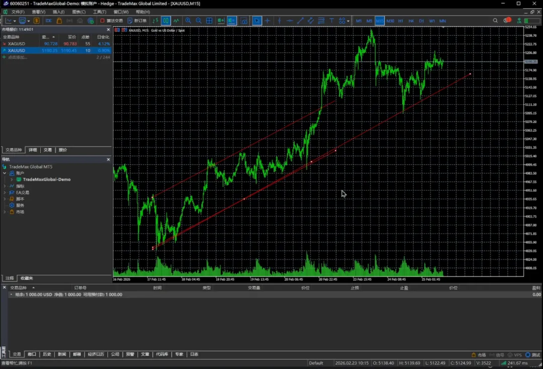Collapse the 账户 accounts tree node
543x369 pixels.
coord(5,173)
